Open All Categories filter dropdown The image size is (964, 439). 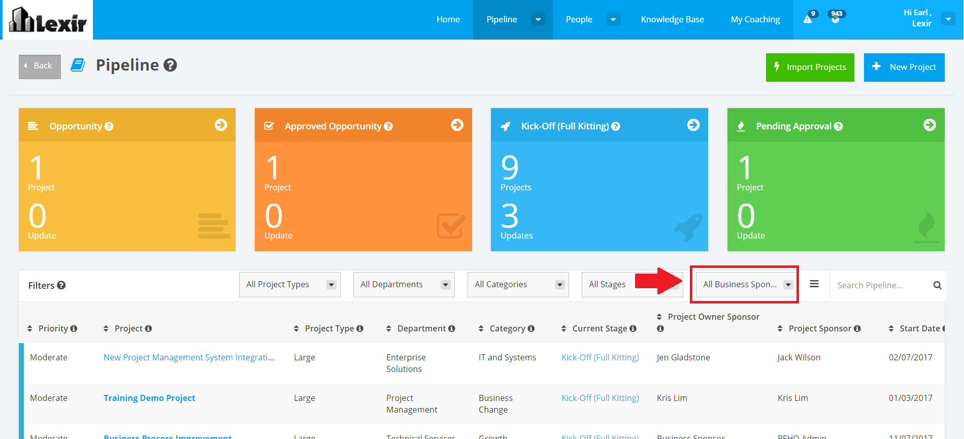[x=518, y=285]
